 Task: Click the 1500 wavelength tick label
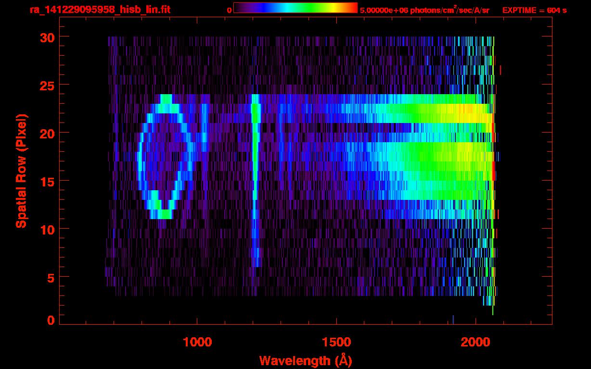pos(336,342)
